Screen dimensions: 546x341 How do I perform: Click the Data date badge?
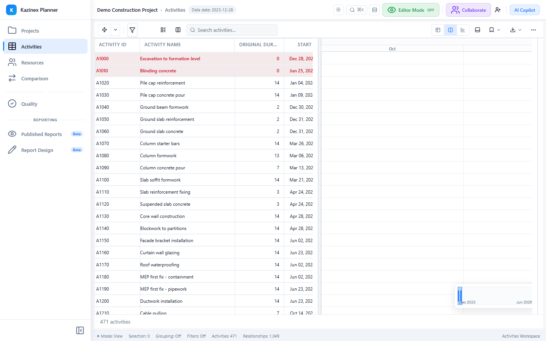[x=212, y=10]
